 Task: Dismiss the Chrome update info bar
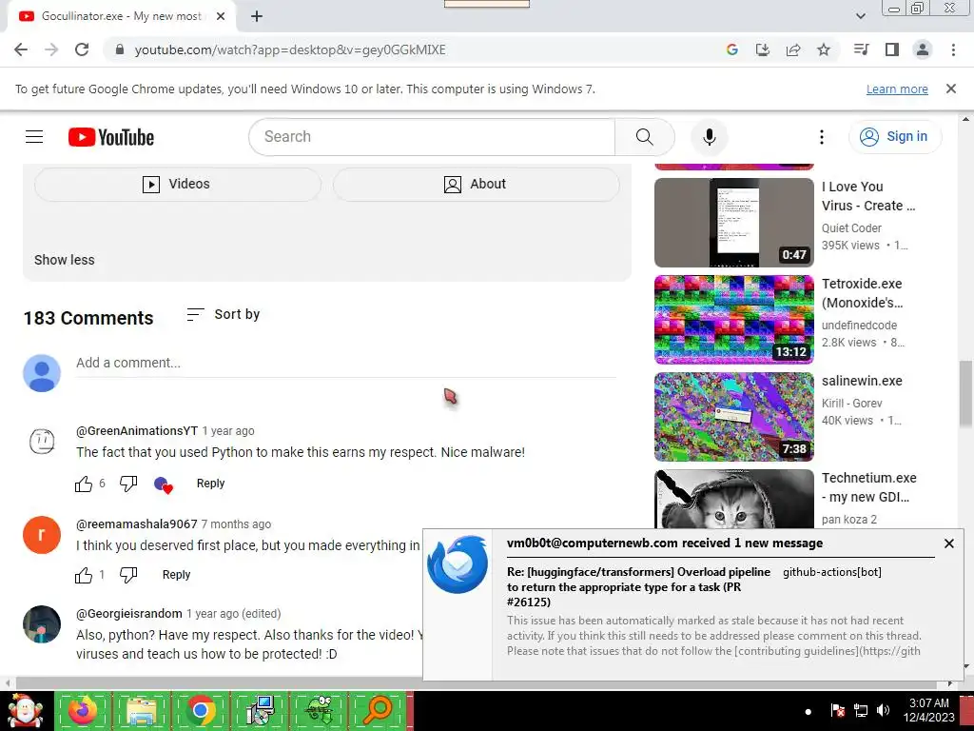(x=951, y=89)
